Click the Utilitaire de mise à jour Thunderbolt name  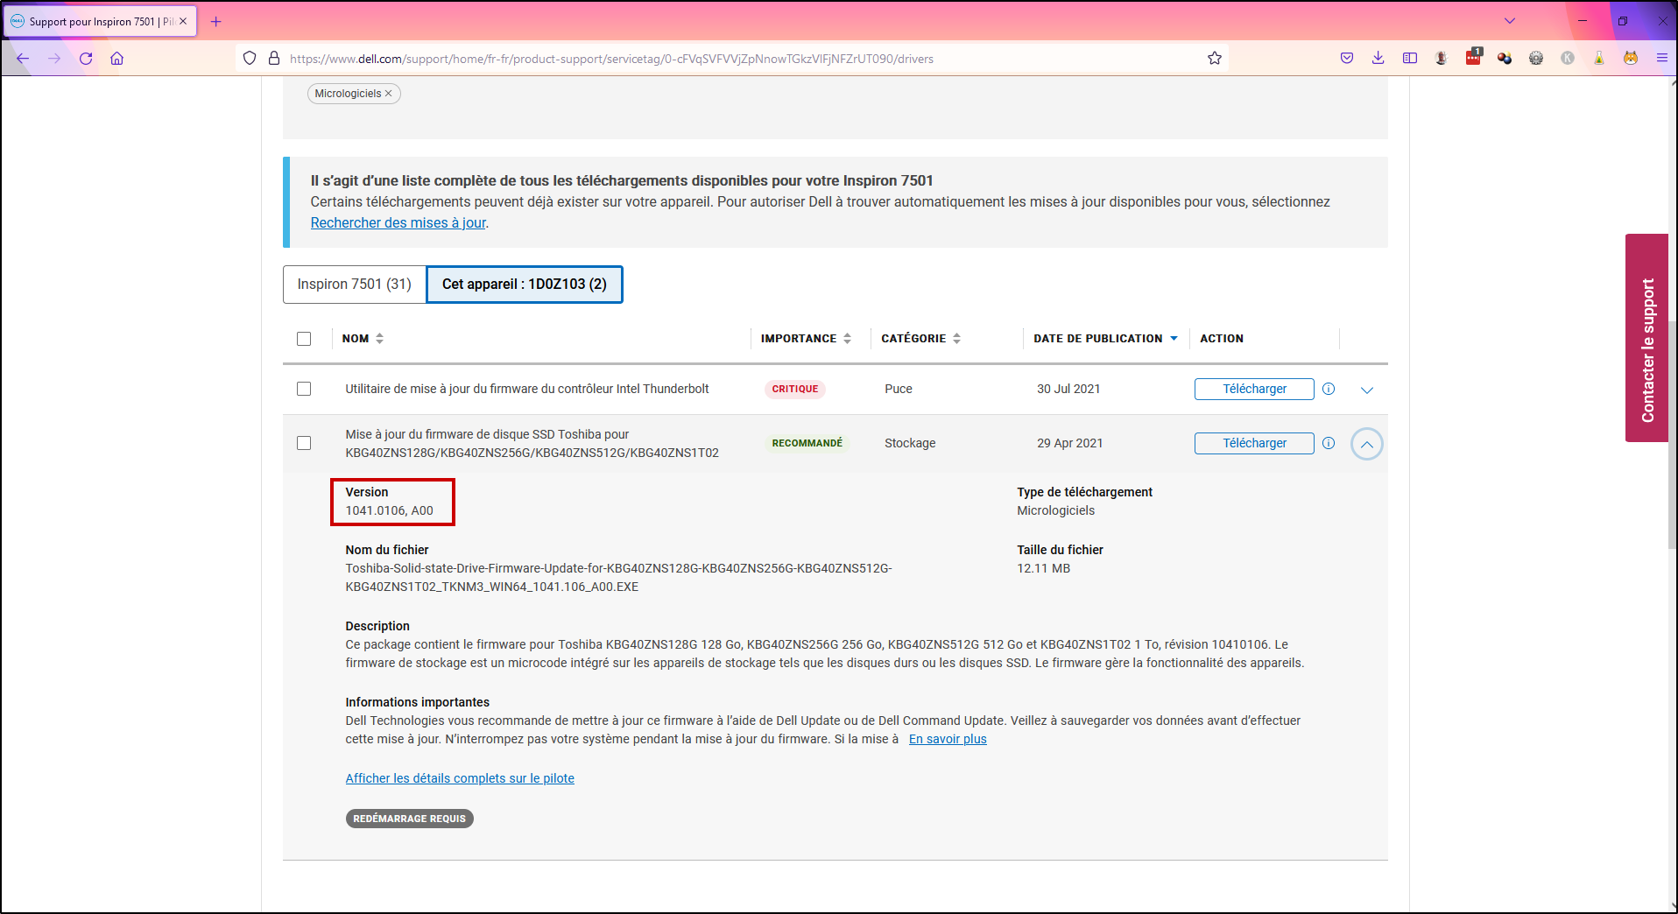click(527, 389)
